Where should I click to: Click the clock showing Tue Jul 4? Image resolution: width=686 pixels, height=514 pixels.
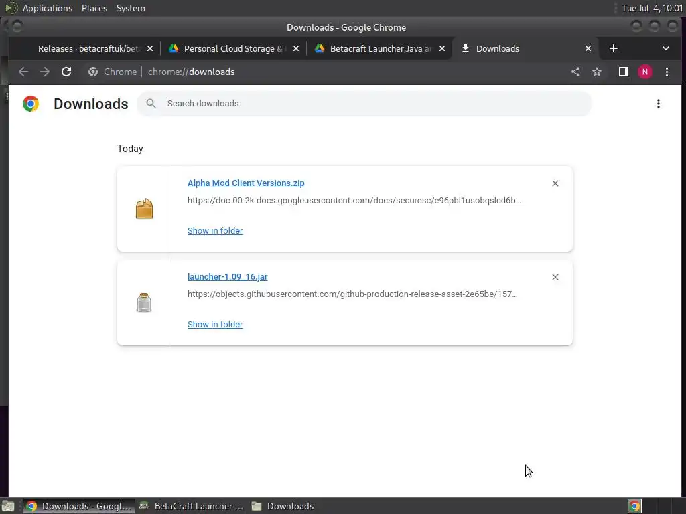click(x=652, y=8)
